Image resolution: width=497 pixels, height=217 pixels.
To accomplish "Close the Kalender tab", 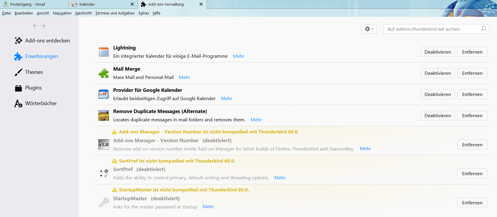I will (132, 4).
